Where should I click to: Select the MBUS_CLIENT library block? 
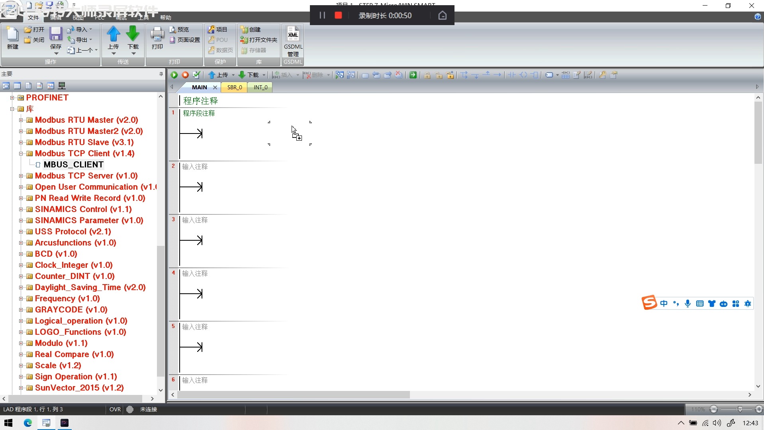[x=74, y=164]
